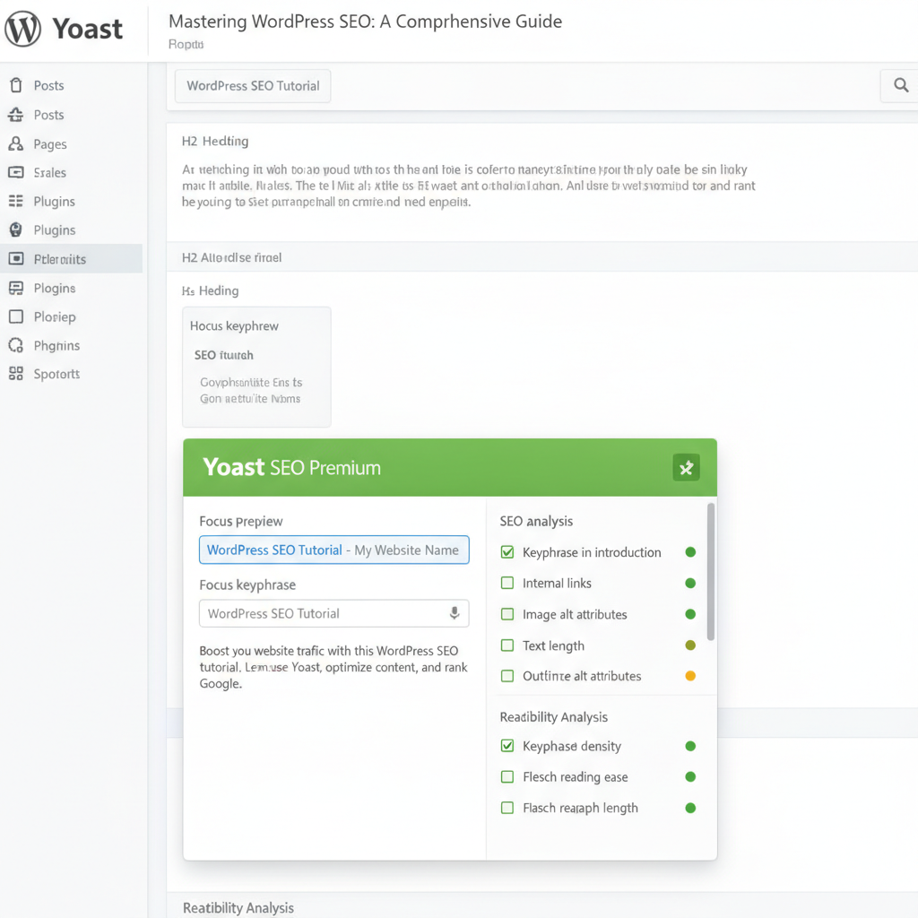Click green status dot for Keyphrase in introduction
The height and width of the screenshot is (918, 918).
point(690,552)
